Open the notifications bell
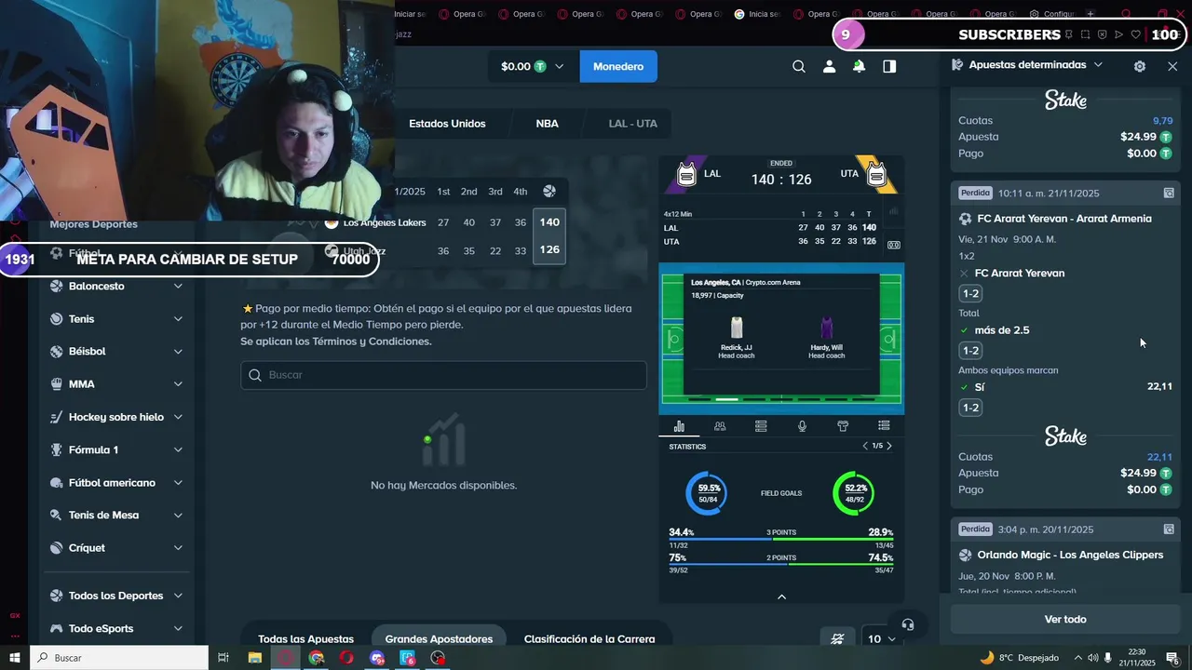 point(859,66)
